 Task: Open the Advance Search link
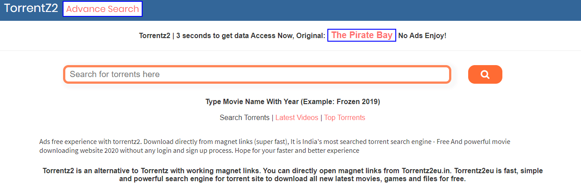(103, 9)
